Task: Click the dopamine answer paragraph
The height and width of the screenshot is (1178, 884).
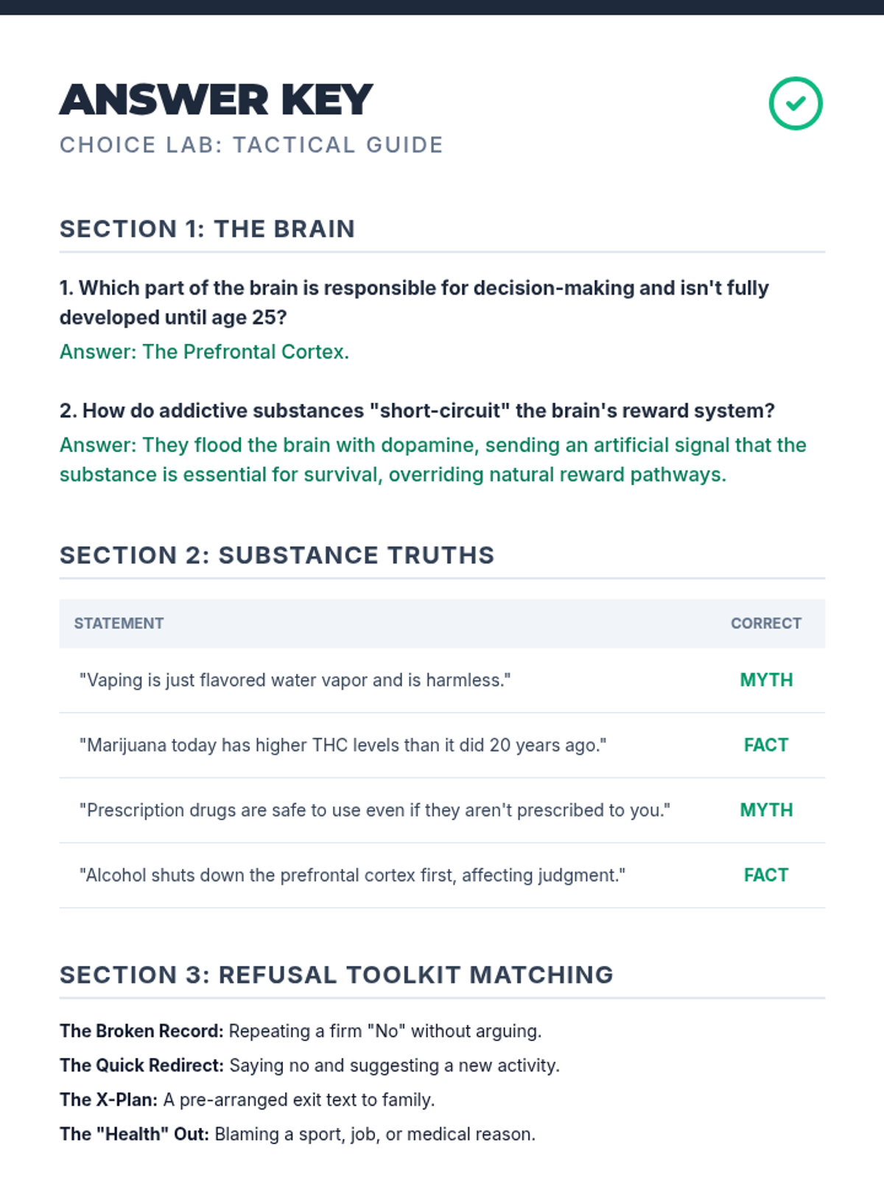Action: pyautogui.click(x=432, y=460)
